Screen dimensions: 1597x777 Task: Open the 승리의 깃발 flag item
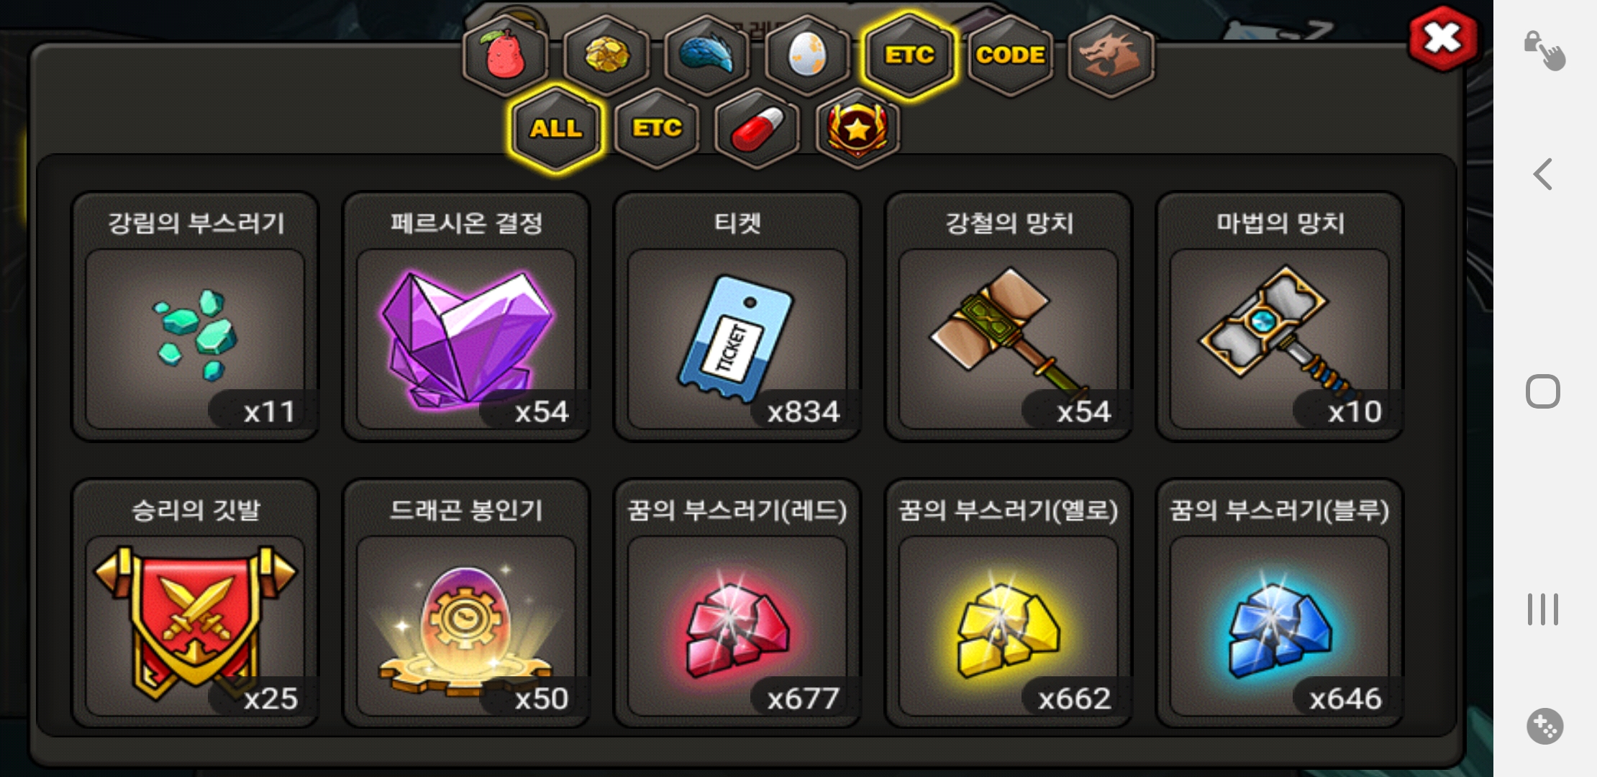click(x=195, y=603)
